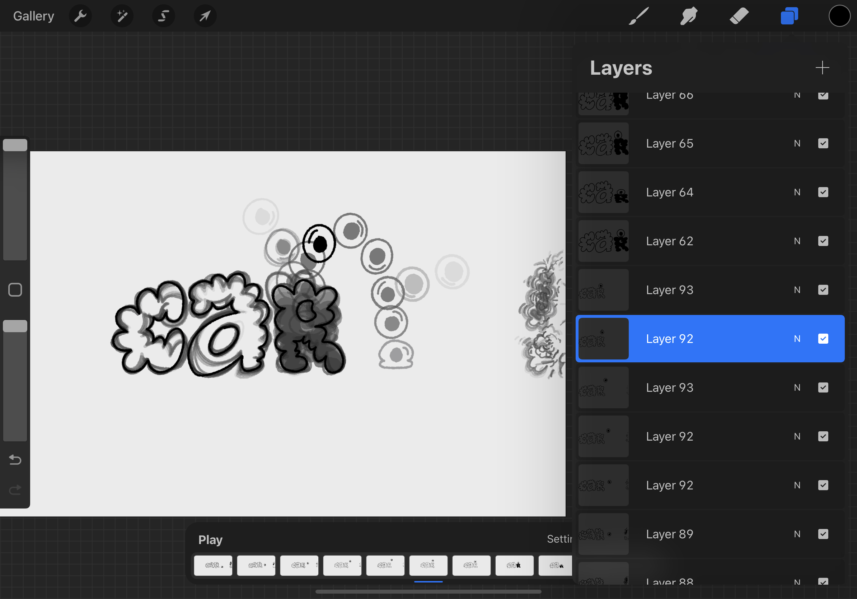Screen dimensions: 857x599
Task: Select the Paint brush tool
Action: point(639,16)
